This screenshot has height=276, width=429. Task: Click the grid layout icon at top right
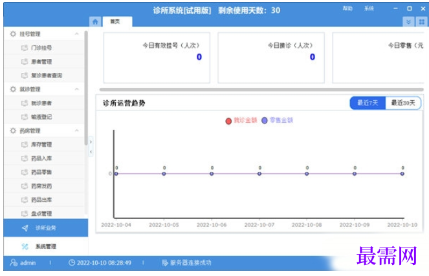coord(421,21)
